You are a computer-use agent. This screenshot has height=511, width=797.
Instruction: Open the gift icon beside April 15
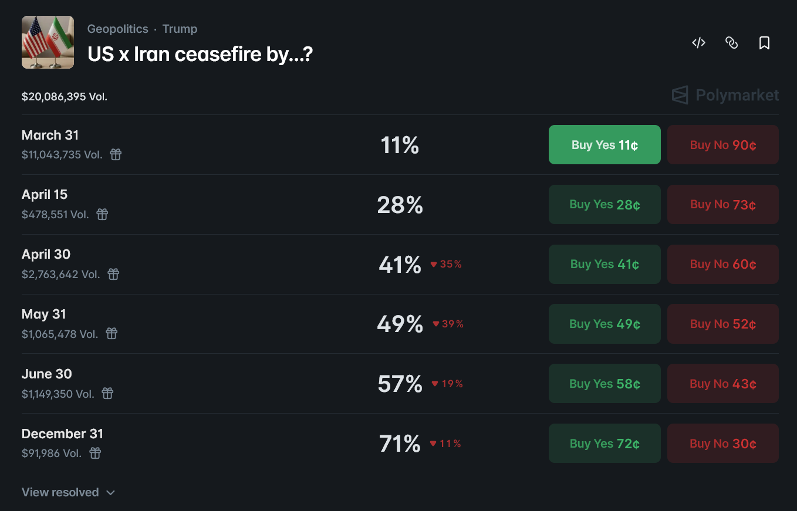tap(102, 214)
